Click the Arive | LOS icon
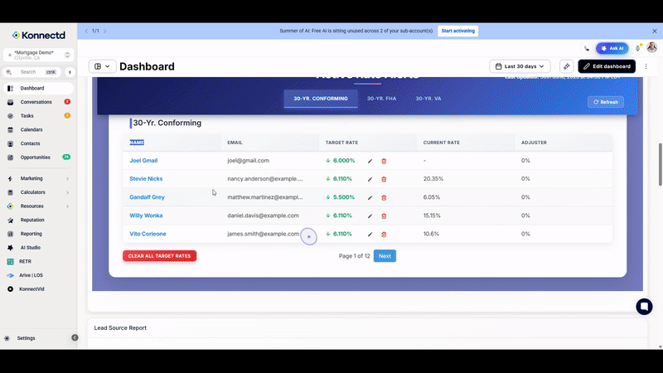 [11, 275]
